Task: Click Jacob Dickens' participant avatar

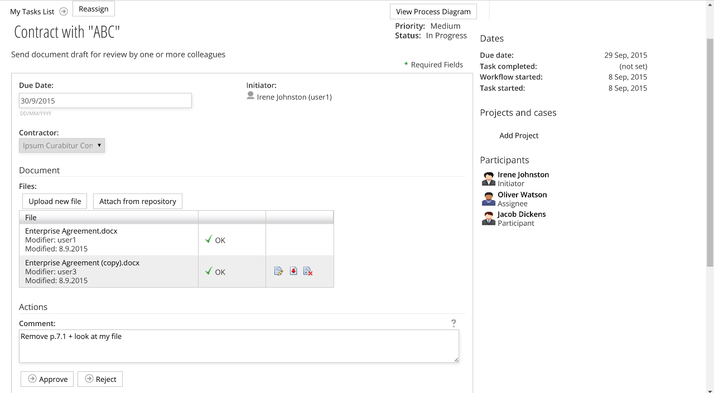Action: click(489, 218)
